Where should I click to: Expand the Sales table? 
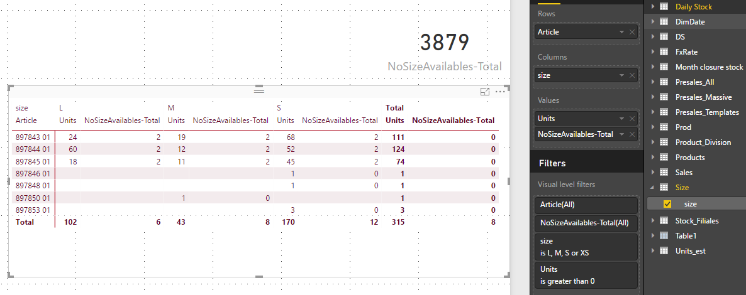click(652, 173)
